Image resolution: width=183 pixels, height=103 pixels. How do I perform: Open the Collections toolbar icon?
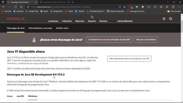click(161, 7)
